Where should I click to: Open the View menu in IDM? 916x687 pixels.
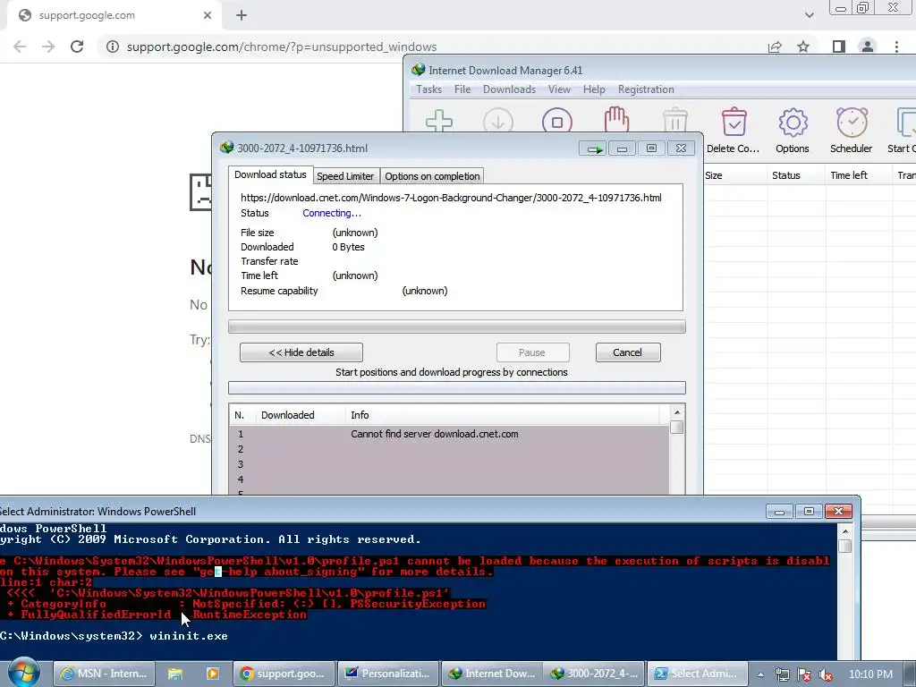559,89
